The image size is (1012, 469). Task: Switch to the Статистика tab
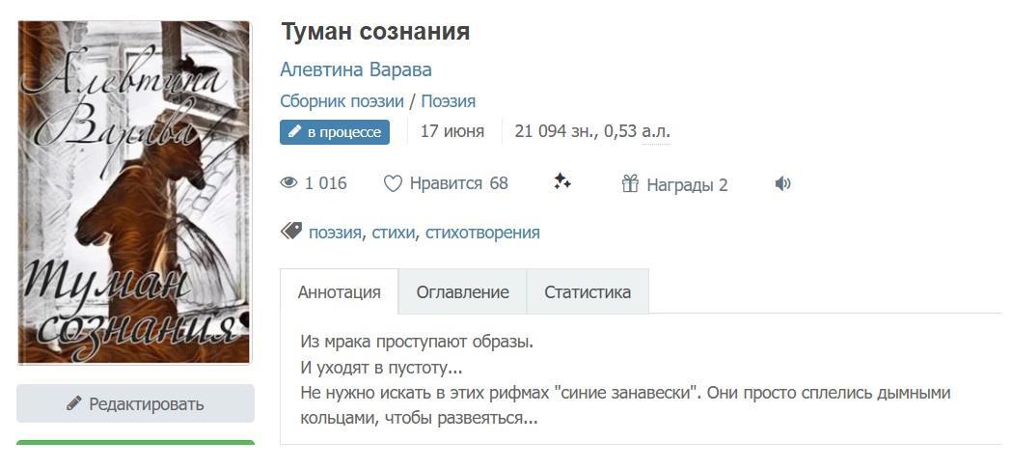point(587,291)
